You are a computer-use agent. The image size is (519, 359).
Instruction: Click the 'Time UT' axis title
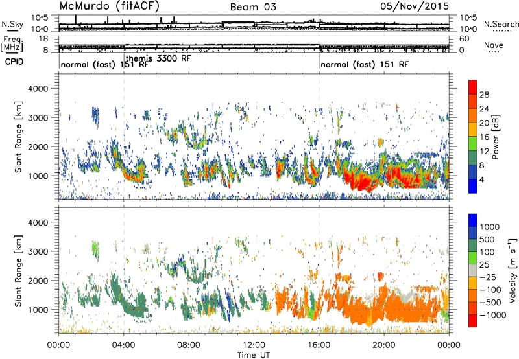pos(254,354)
